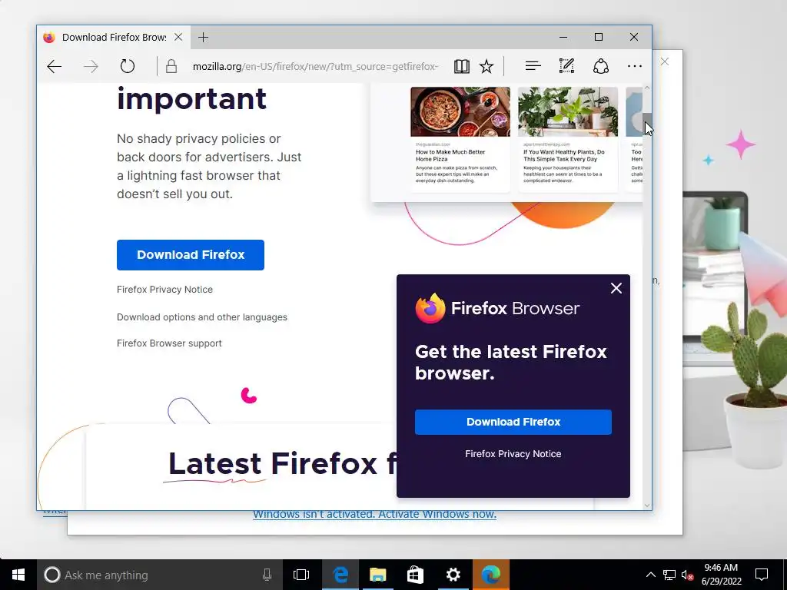Open File Explorer from taskbar
This screenshot has width=787, height=590.
tap(378, 575)
